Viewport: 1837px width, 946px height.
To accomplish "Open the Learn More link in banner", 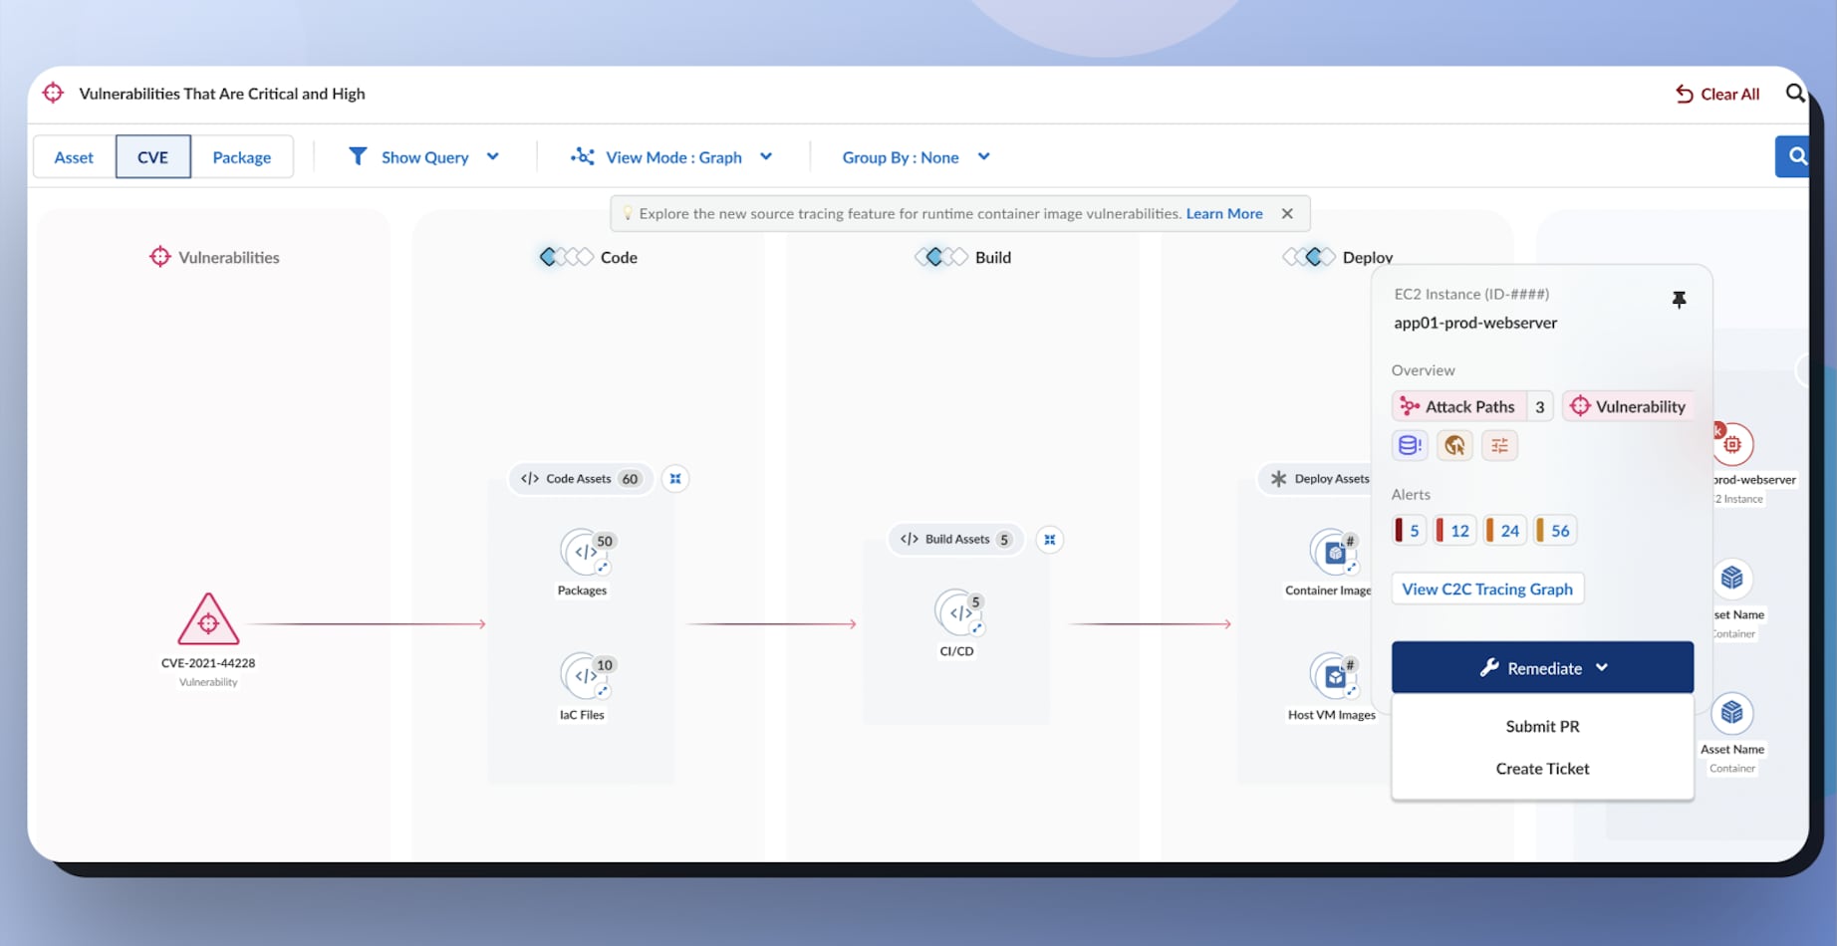I will pyautogui.click(x=1224, y=213).
